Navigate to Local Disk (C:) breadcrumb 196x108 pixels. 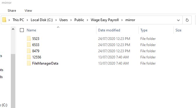click(42, 20)
